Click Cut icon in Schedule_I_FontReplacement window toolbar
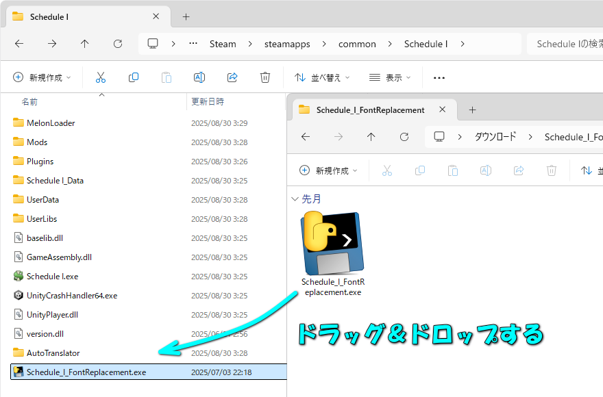This screenshot has height=397, width=603. pyautogui.click(x=387, y=170)
